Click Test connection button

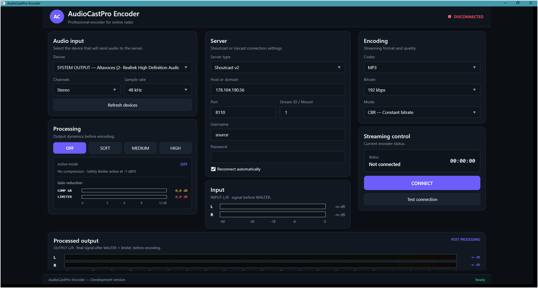pos(422,199)
